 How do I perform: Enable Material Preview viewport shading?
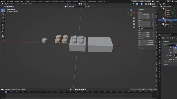(x=152, y=4)
